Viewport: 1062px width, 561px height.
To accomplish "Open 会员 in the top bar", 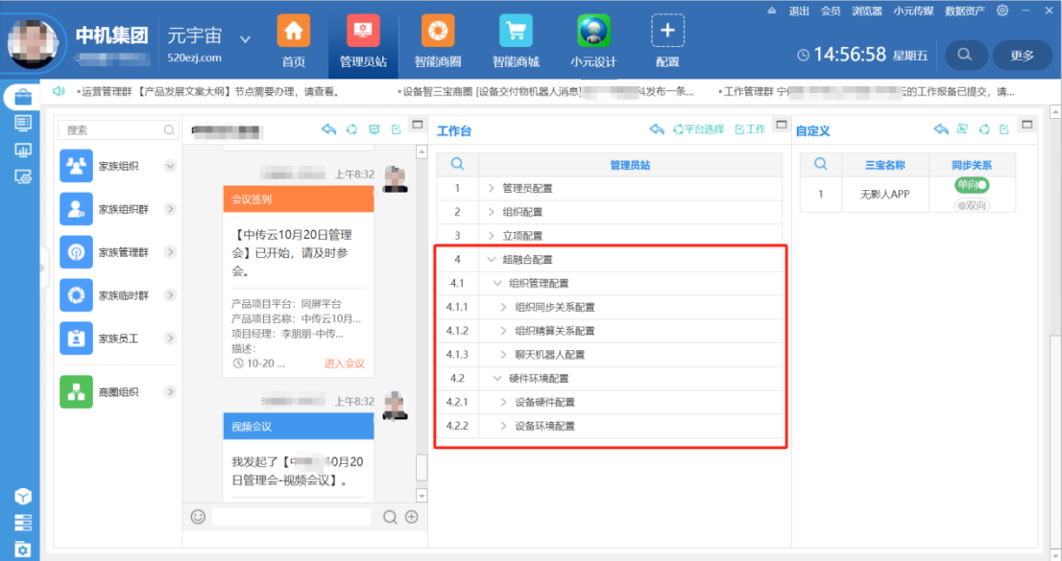I will (x=831, y=11).
